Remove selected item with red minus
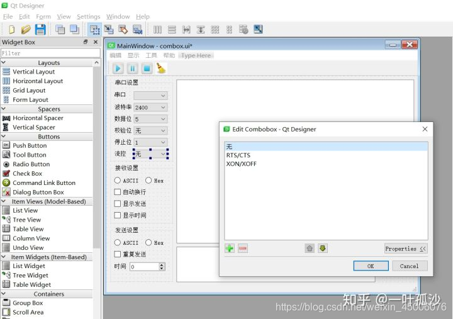Image resolution: width=453 pixels, height=319 pixels. pyautogui.click(x=243, y=248)
